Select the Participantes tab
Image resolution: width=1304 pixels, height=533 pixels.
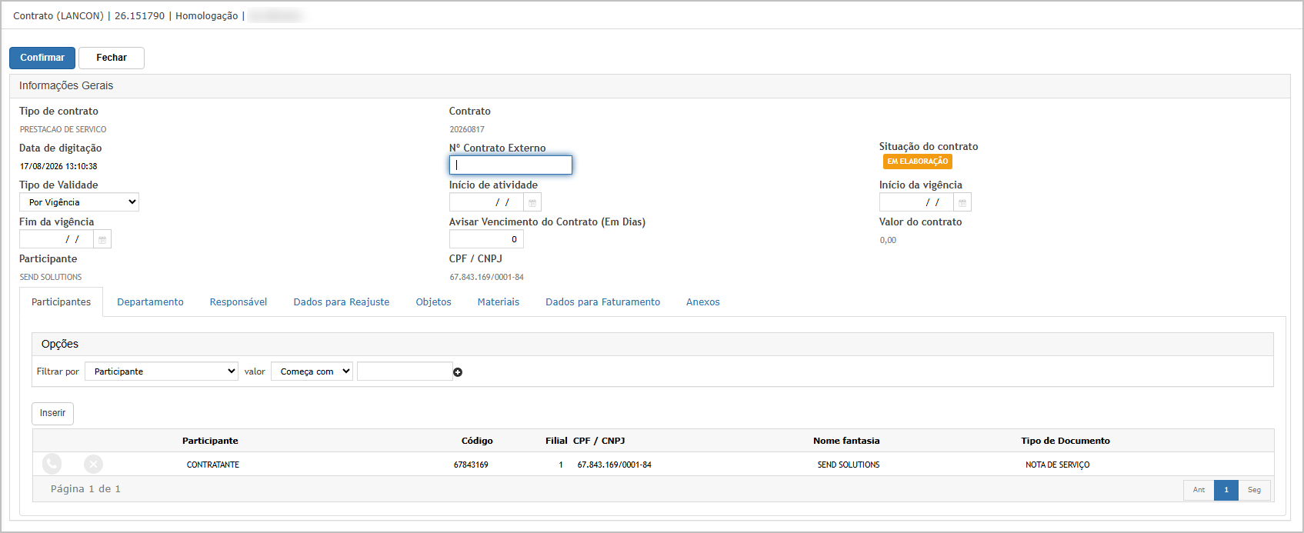pos(62,302)
